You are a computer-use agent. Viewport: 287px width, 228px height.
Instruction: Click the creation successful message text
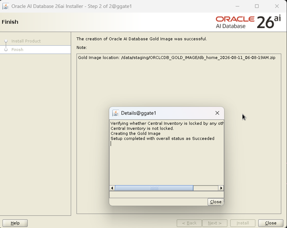coord(141,39)
